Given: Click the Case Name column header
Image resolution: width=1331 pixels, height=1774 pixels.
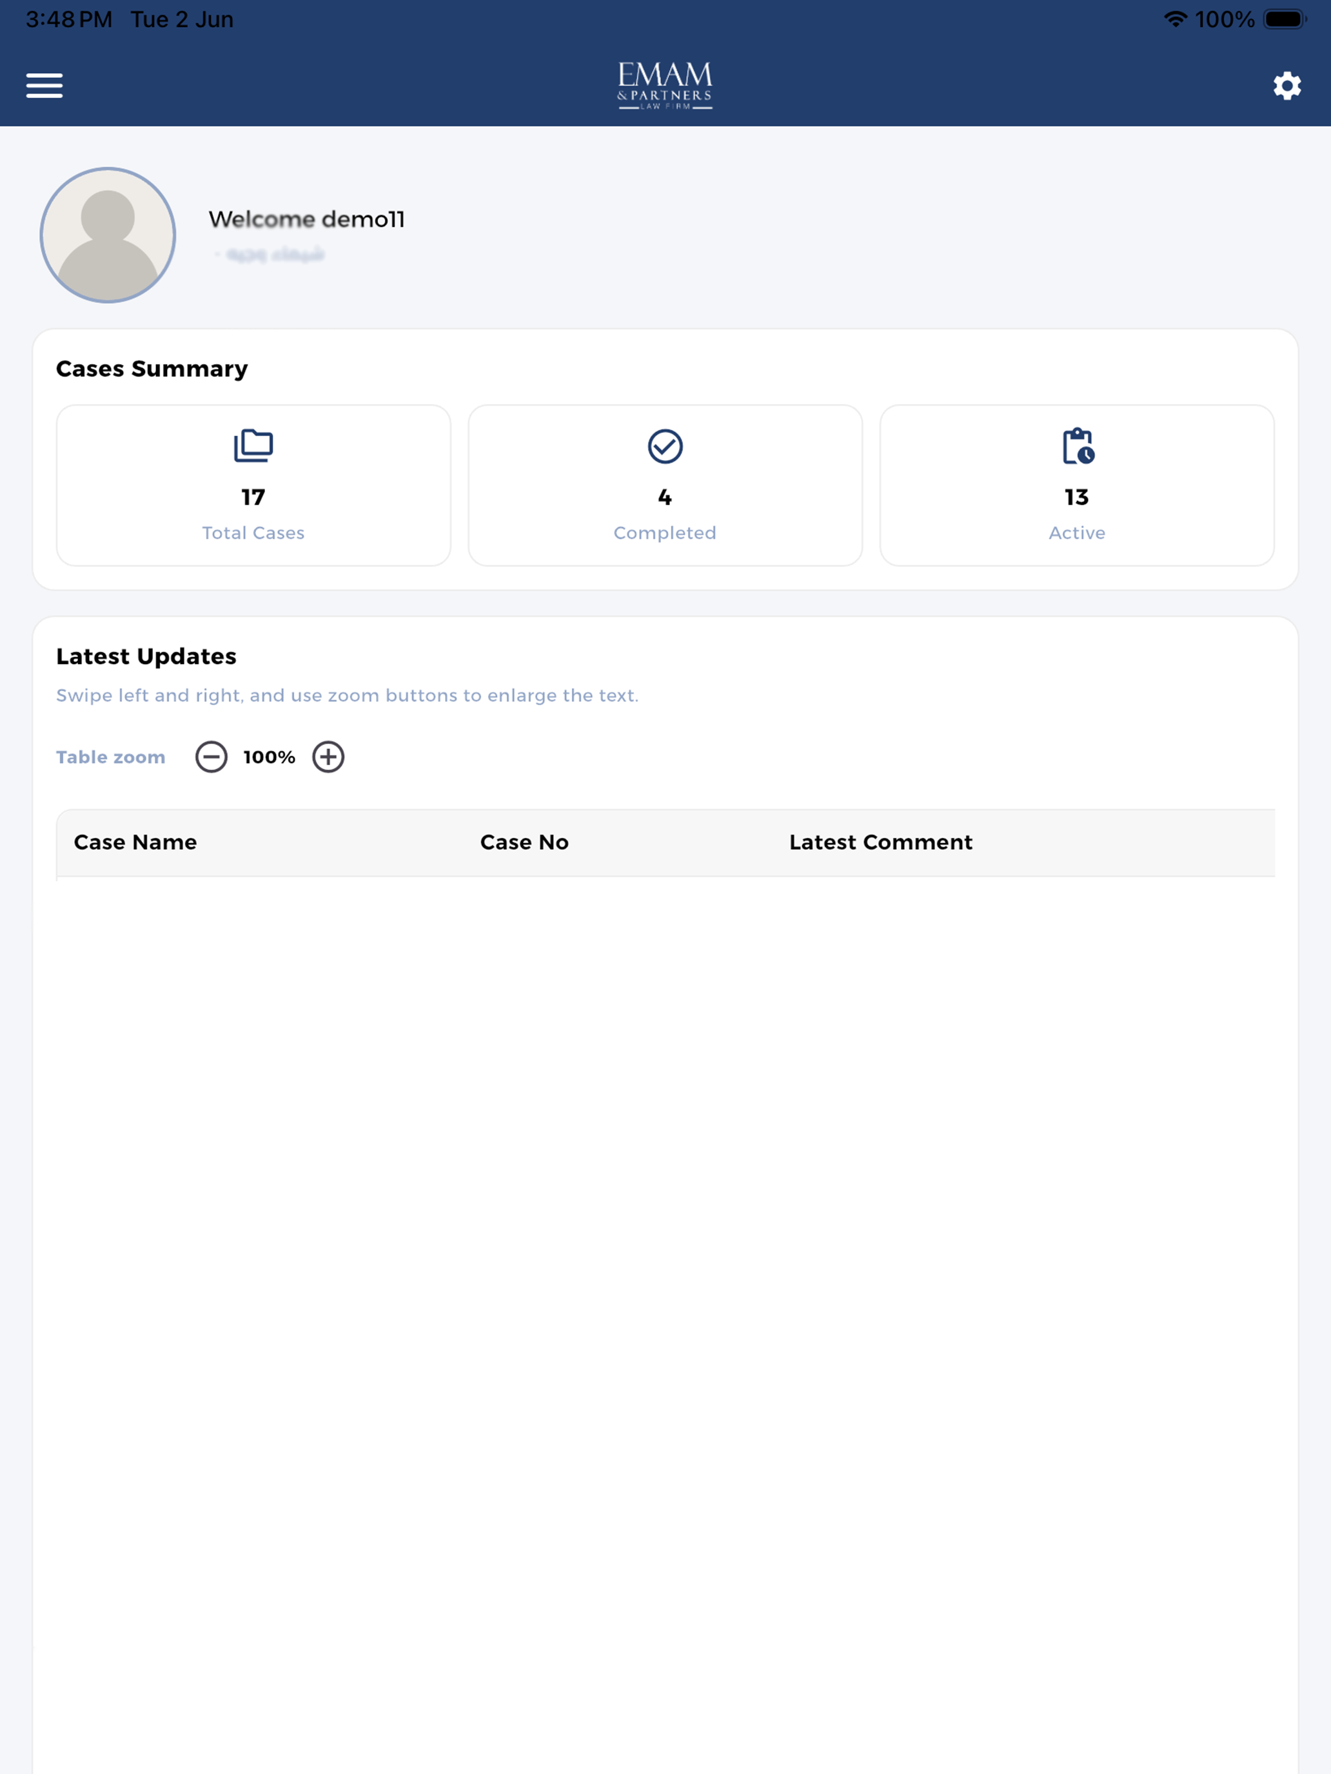Looking at the screenshot, I should [135, 842].
